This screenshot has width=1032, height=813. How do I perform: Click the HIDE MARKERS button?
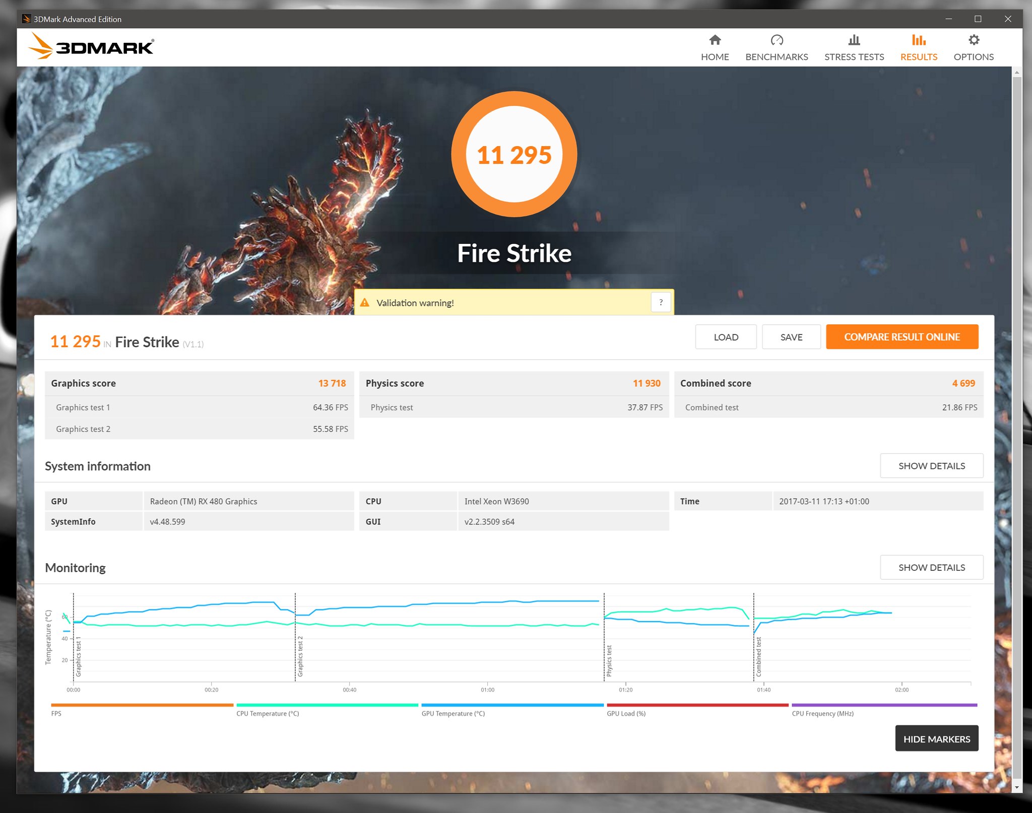pyautogui.click(x=936, y=738)
